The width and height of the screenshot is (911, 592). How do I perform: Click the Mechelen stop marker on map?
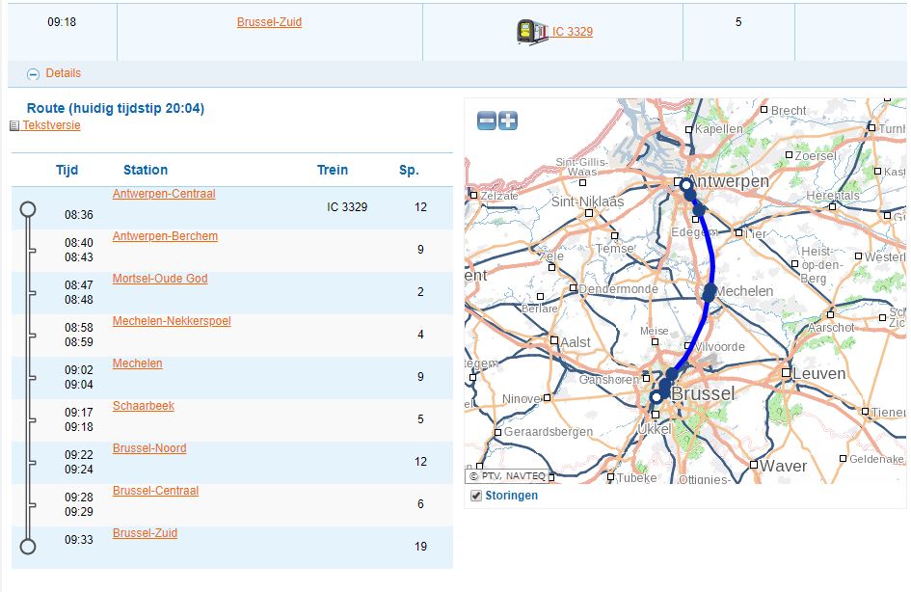tap(710, 290)
